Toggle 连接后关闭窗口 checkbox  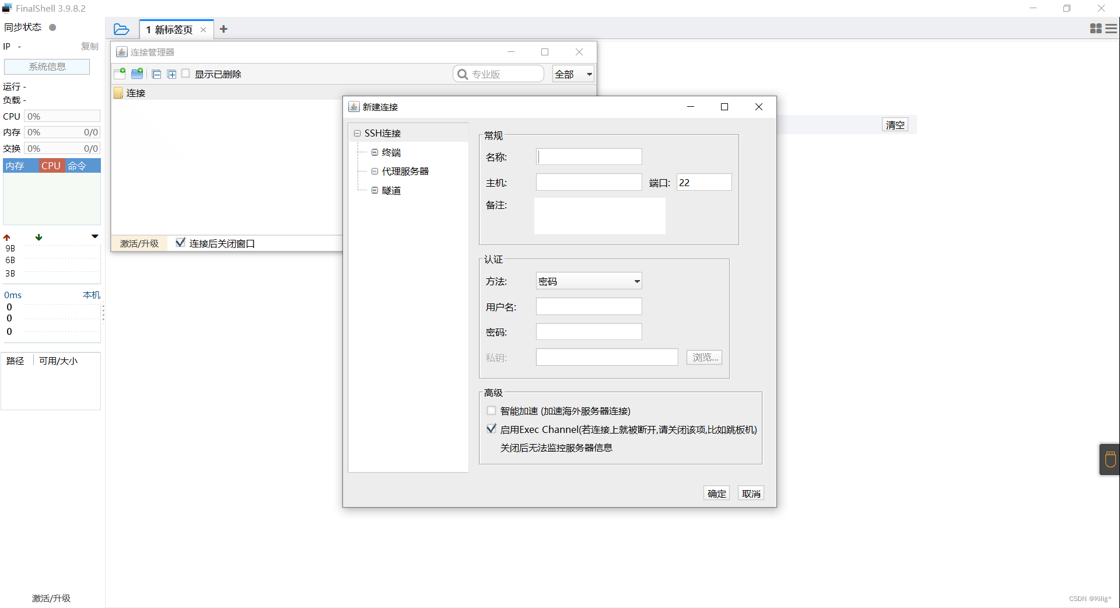click(x=180, y=243)
